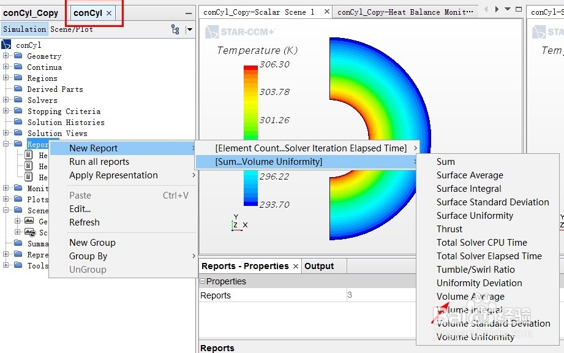Switch to the conCyl_Copy simulation tab
Image resolution: width=564 pixels, height=353 pixels.
[31, 13]
